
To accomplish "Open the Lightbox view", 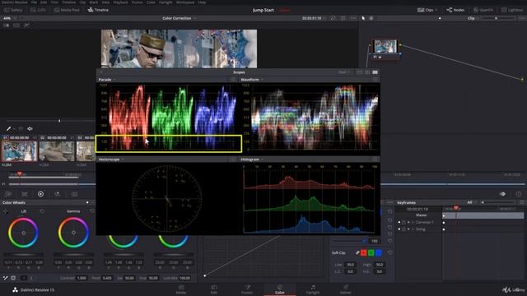I will point(512,10).
